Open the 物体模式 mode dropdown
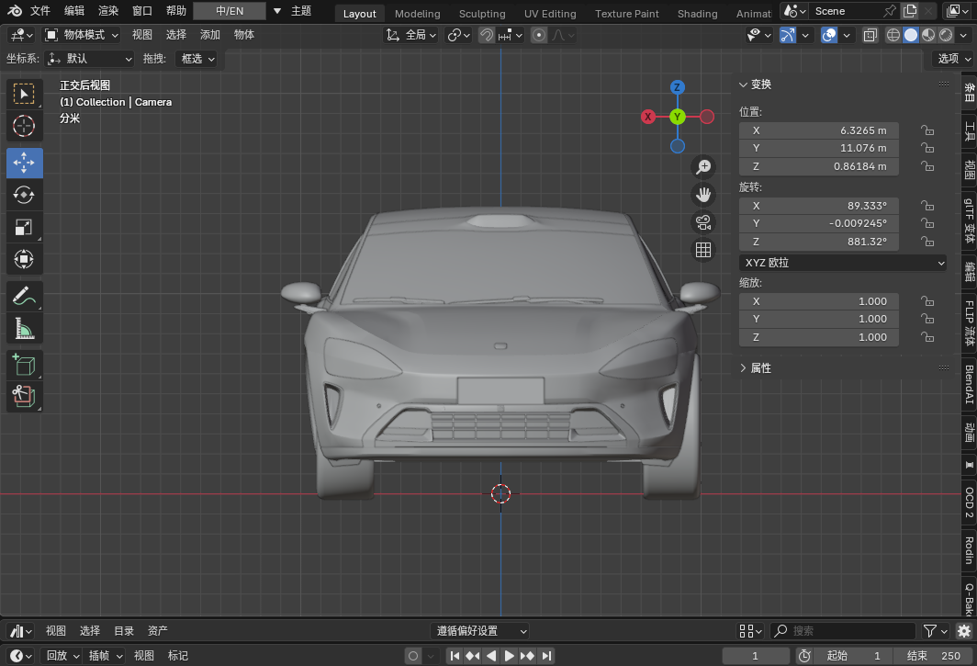The image size is (977, 666). (82, 35)
